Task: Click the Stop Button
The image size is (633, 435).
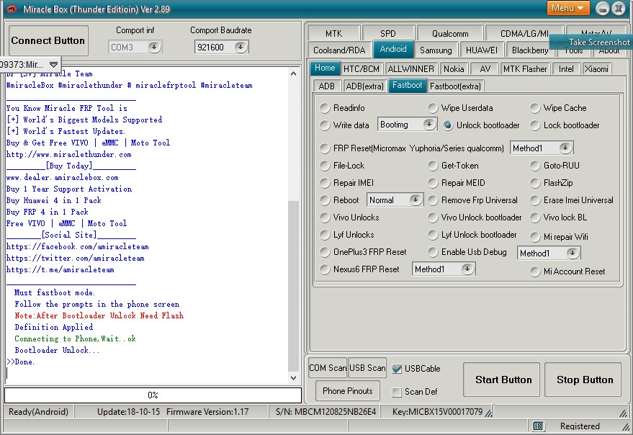Action: coord(583,380)
